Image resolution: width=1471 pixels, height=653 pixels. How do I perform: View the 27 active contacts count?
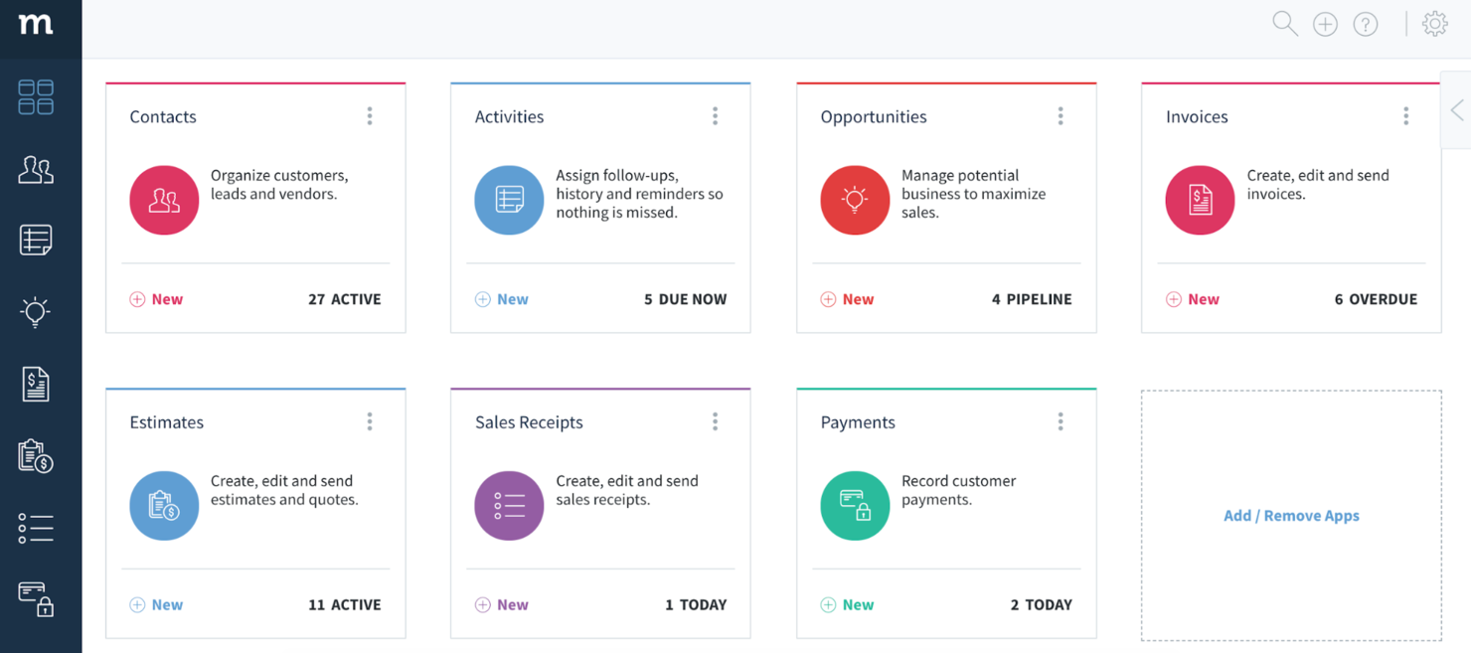pyautogui.click(x=344, y=298)
